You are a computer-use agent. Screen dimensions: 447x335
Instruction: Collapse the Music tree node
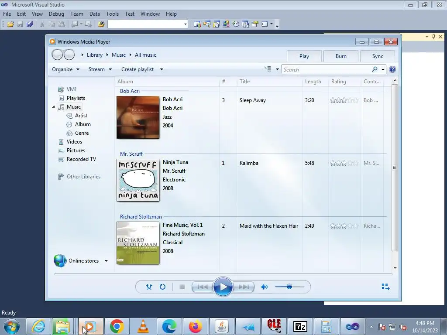(53, 107)
